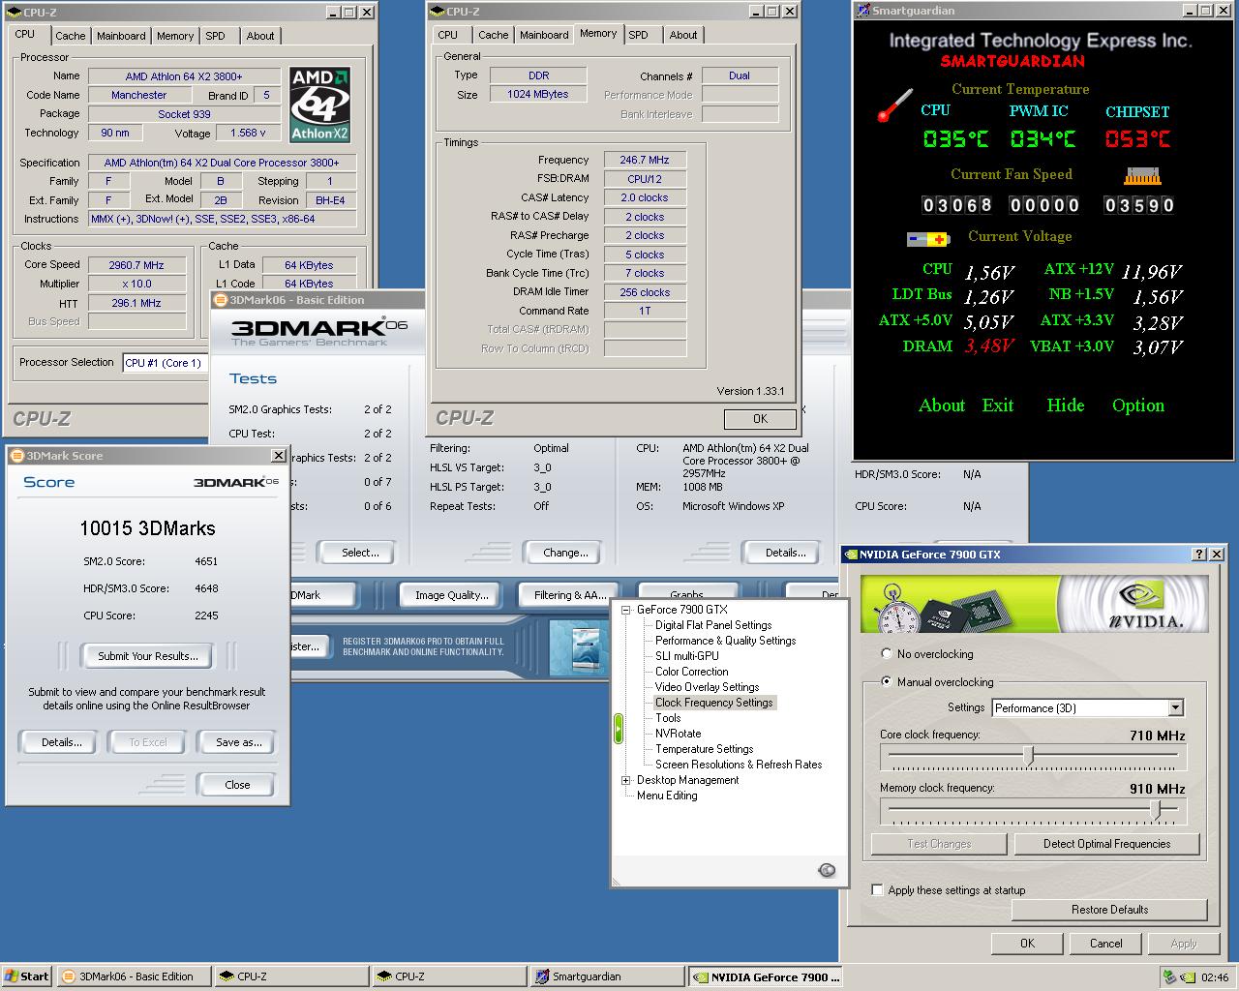1239x991 pixels.
Task: Click the Start button
Action: [27, 976]
